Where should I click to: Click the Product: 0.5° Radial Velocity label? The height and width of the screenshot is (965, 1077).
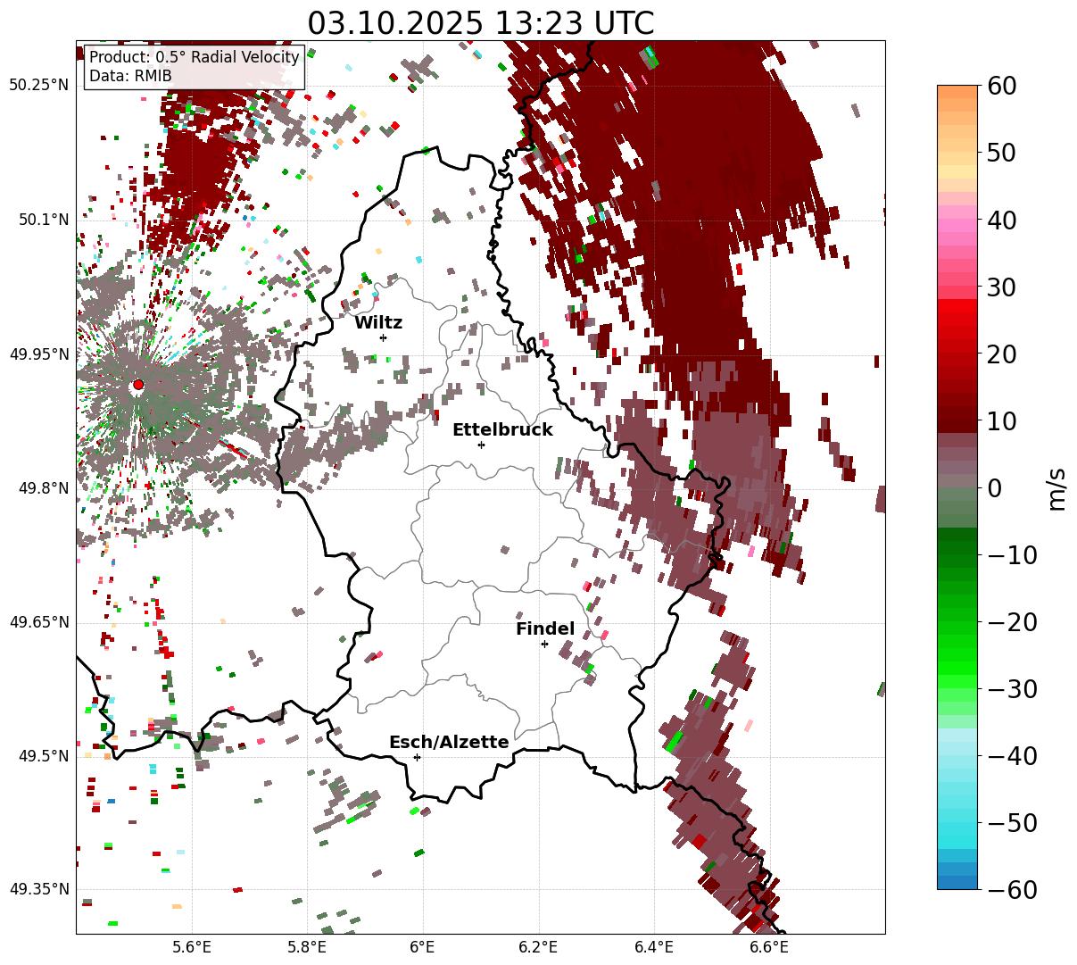(194, 57)
